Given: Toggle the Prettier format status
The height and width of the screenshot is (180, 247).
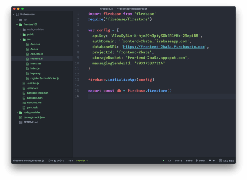Looking at the screenshot, I should point(82,161).
